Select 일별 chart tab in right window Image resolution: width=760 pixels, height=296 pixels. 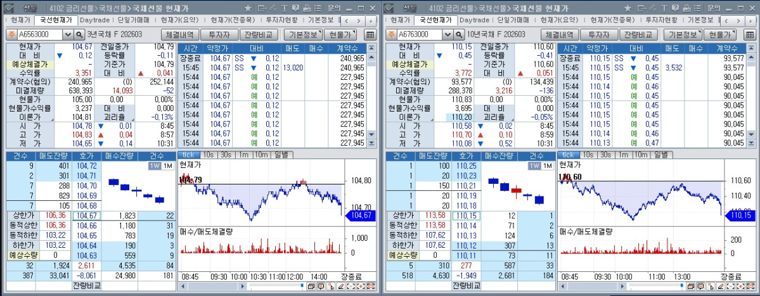[x=662, y=155]
